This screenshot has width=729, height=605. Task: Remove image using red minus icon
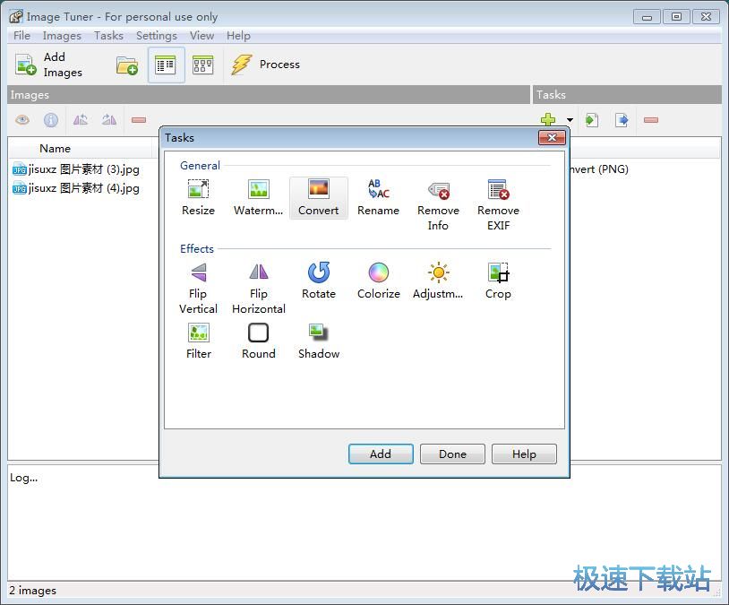139,120
